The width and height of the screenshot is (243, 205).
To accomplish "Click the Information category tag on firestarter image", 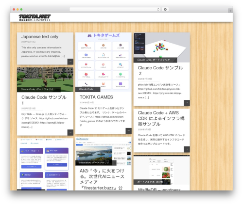I will coord(85,163).
